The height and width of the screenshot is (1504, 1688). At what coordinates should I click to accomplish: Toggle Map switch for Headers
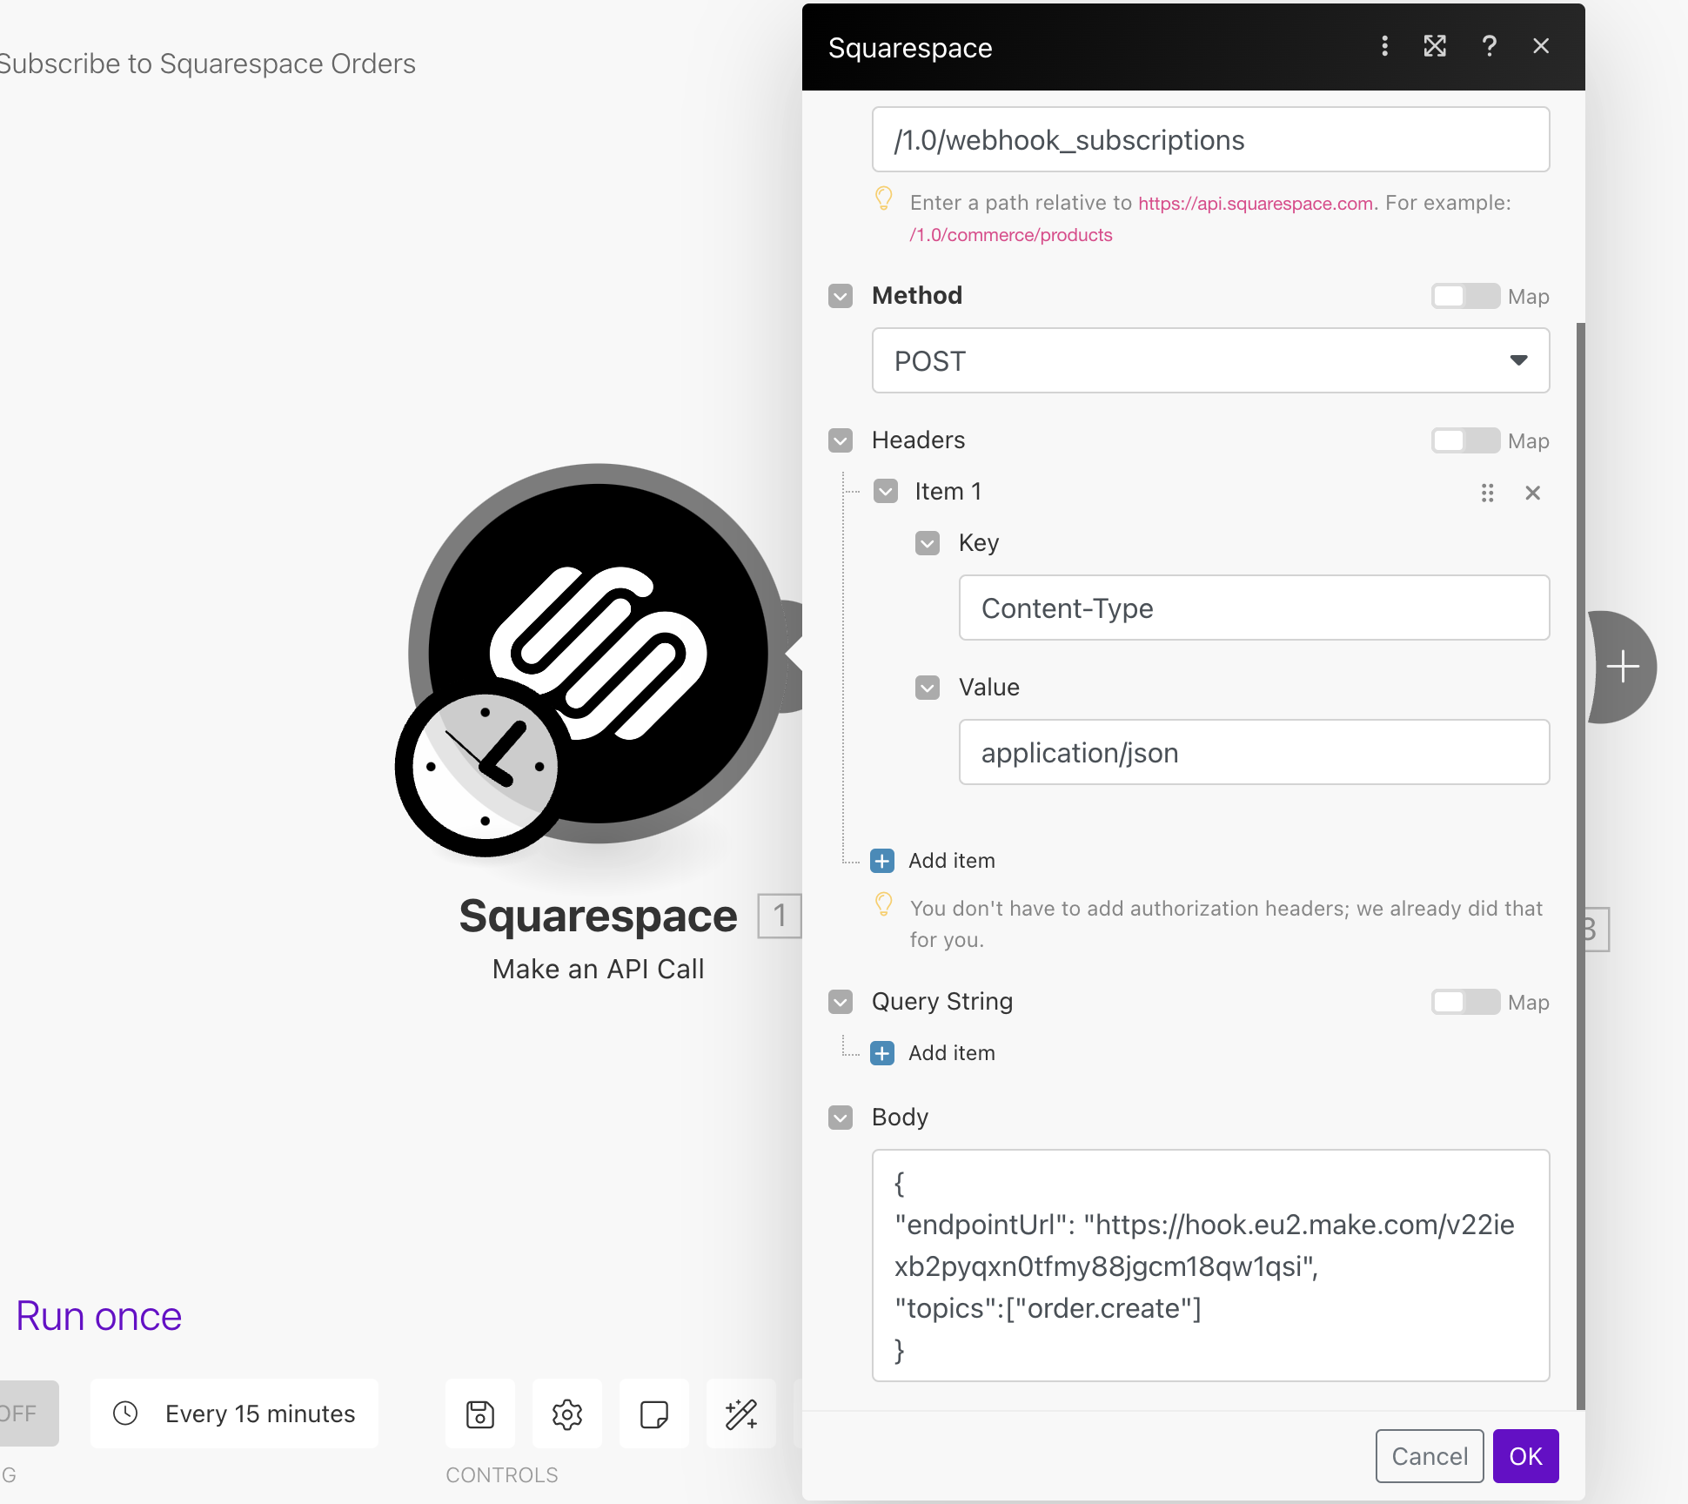tap(1465, 440)
